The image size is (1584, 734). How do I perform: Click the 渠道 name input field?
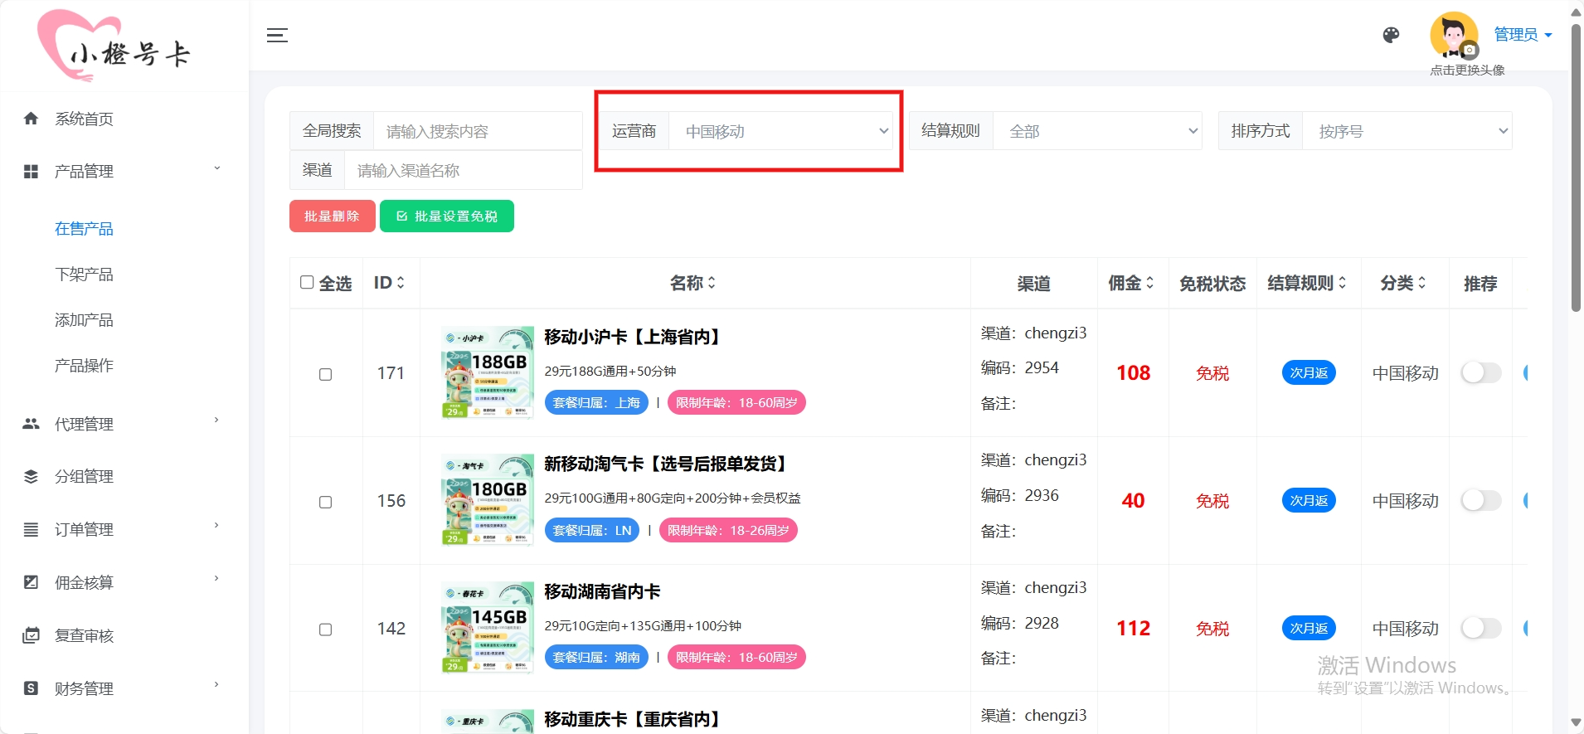463,170
